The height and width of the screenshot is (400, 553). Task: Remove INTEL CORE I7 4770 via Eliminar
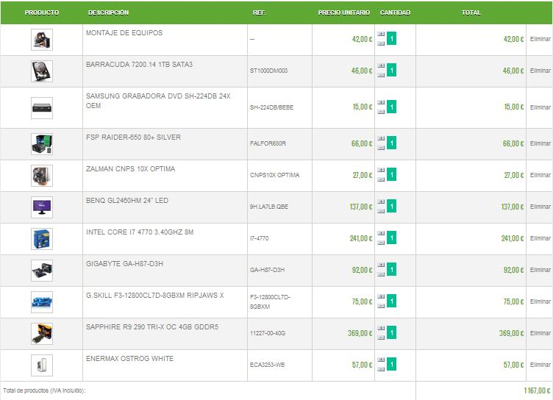point(540,238)
